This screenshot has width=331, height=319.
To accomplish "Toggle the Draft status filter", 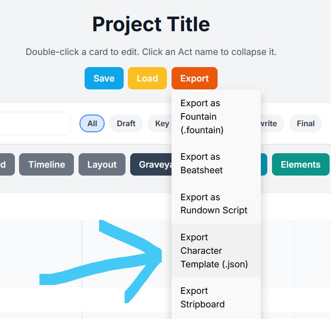I will pos(126,123).
